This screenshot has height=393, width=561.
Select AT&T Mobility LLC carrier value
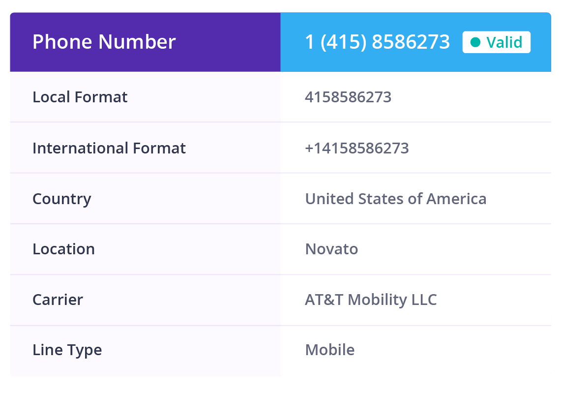pyautogui.click(x=371, y=300)
